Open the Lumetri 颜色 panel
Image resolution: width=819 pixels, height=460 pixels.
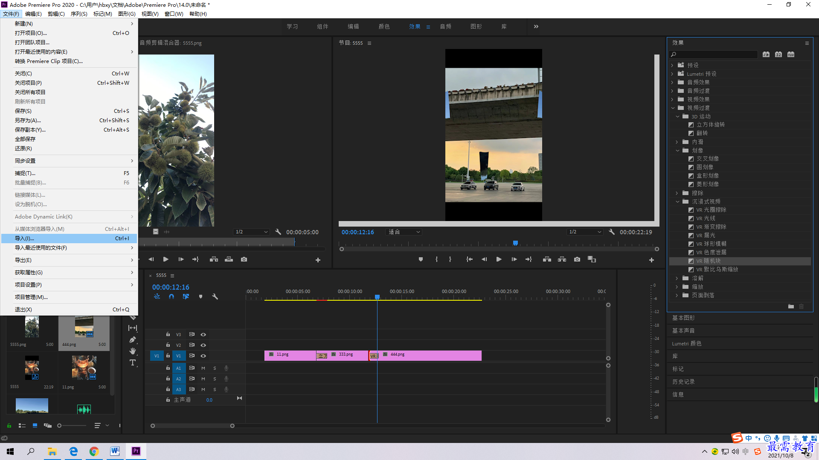[686, 343]
